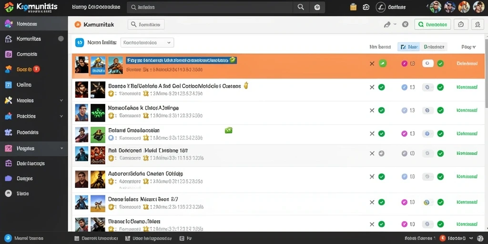Click the last avatar in the top-right corner

(x=478, y=7)
